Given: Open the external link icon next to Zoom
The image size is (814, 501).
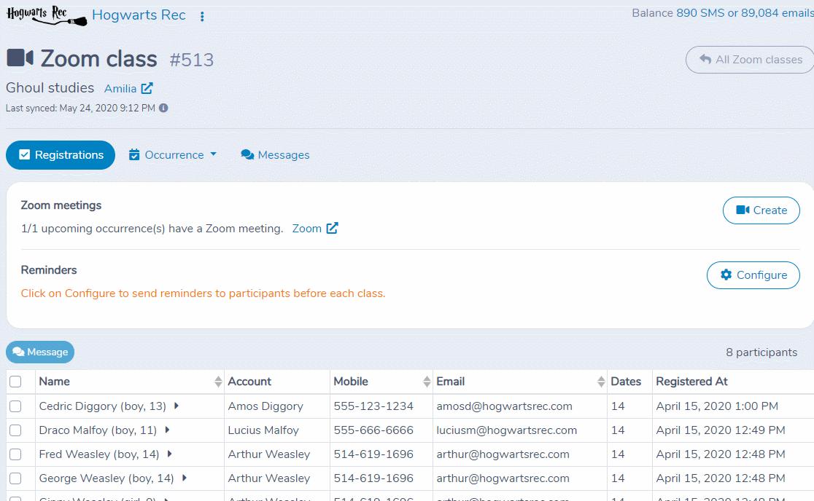Looking at the screenshot, I should [333, 228].
